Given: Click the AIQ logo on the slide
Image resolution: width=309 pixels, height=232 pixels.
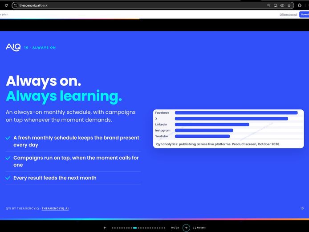Looking at the screenshot, I should point(13,47).
